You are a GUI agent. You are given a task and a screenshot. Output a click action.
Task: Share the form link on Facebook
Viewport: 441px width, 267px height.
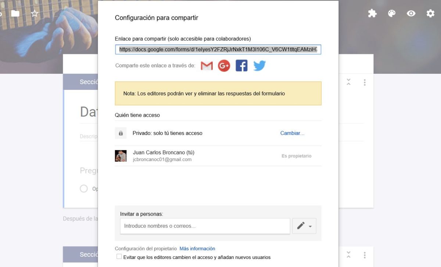pos(241,65)
